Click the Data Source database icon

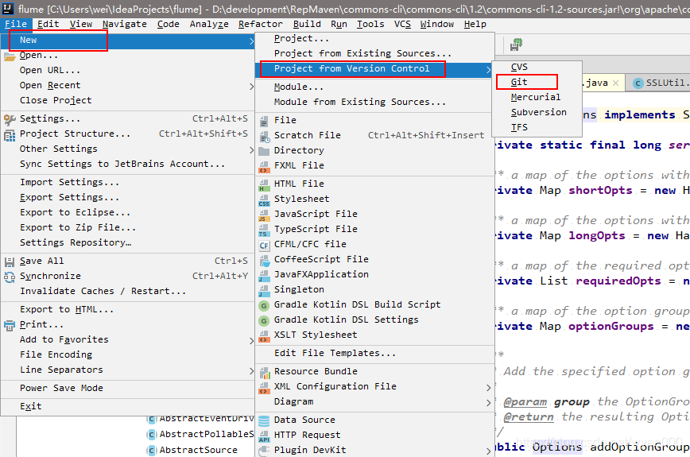[x=264, y=421]
